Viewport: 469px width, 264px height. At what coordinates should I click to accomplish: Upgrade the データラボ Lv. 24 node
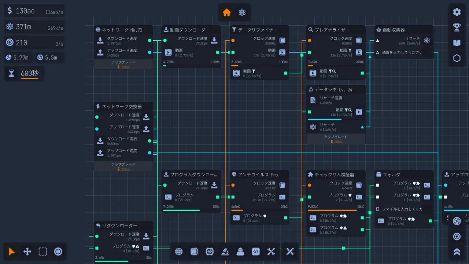click(336, 139)
